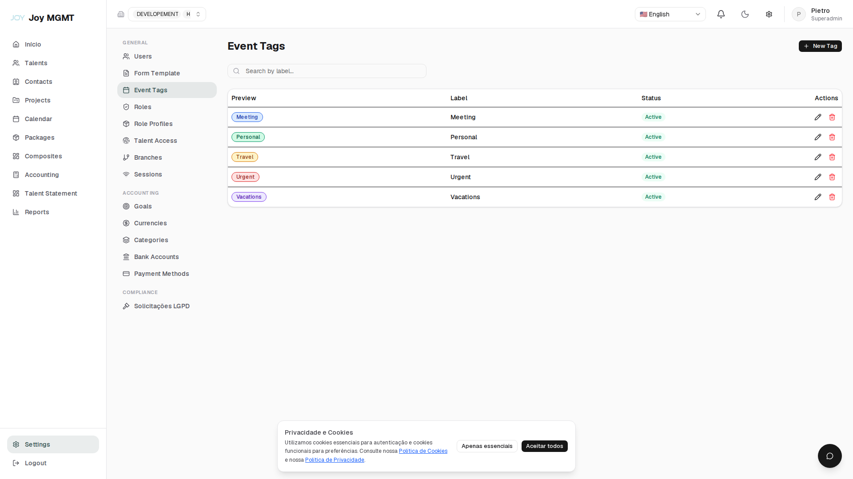
Task: Open Payment Methods settings page
Action: pyautogui.click(x=167, y=274)
